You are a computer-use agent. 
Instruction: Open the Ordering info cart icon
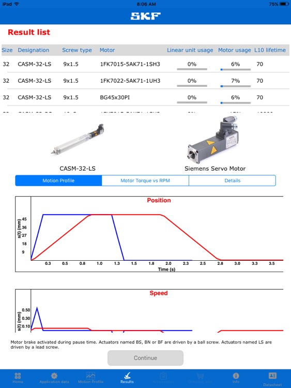(200, 376)
